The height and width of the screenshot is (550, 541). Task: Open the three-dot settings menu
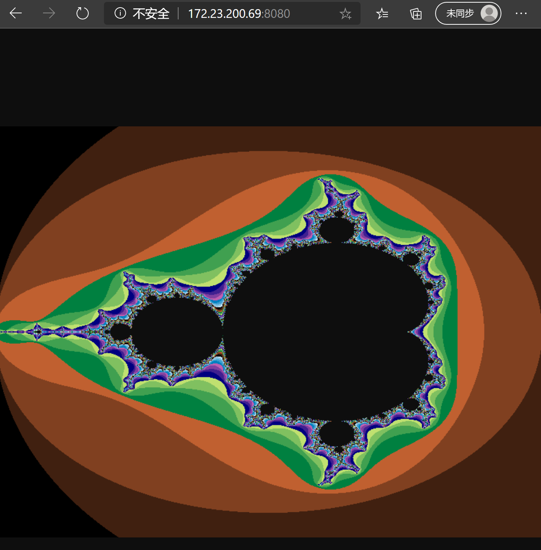click(x=521, y=14)
